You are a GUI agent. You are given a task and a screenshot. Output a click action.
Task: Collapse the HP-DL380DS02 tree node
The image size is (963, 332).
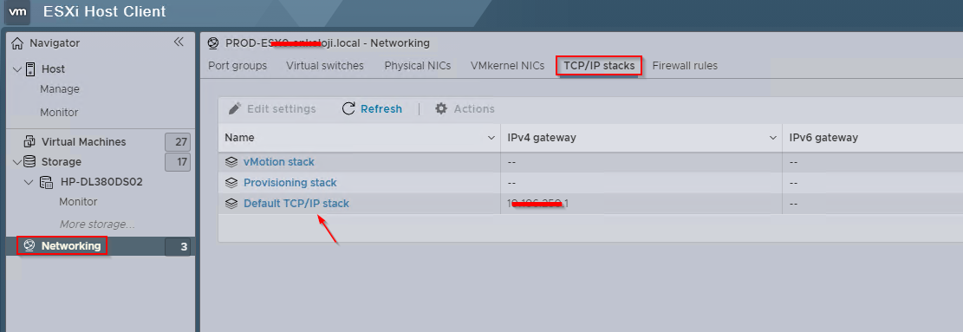click(x=29, y=182)
